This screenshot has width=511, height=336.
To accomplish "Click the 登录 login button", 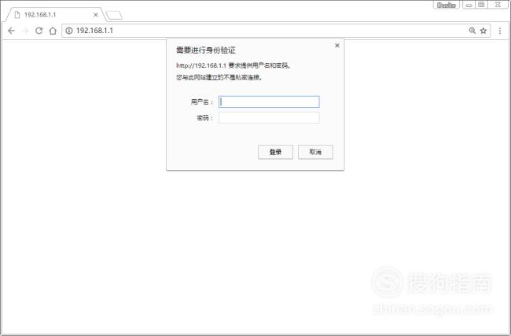I will point(275,152).
